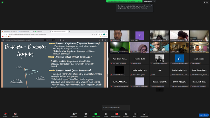Change gallery layout with View button
Image resolution: width=210 pixels, height=118 pixels.
[x=206, y=2]
